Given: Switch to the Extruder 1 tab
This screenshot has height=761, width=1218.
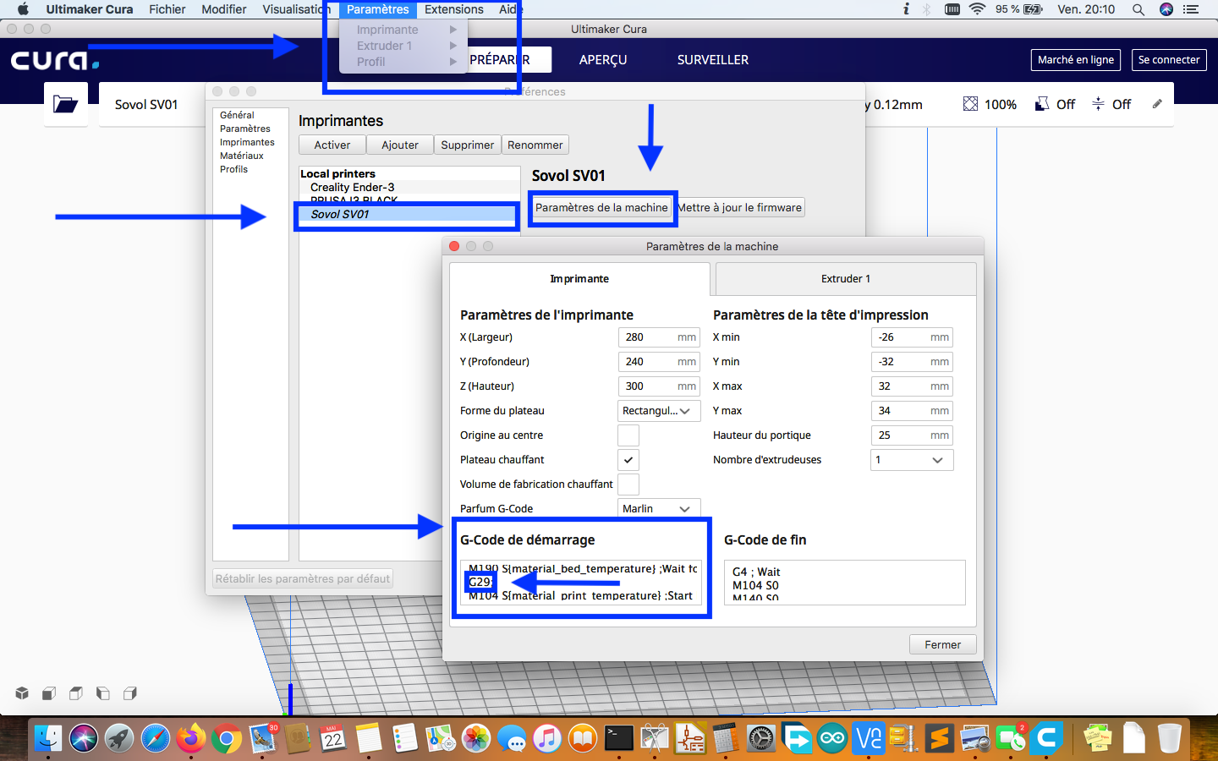Looking at the screenshot, I should [846, 279].
